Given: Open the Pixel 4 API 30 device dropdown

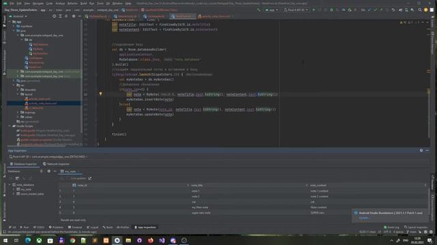Looking at the screenshot, I should tap(296, 10).
